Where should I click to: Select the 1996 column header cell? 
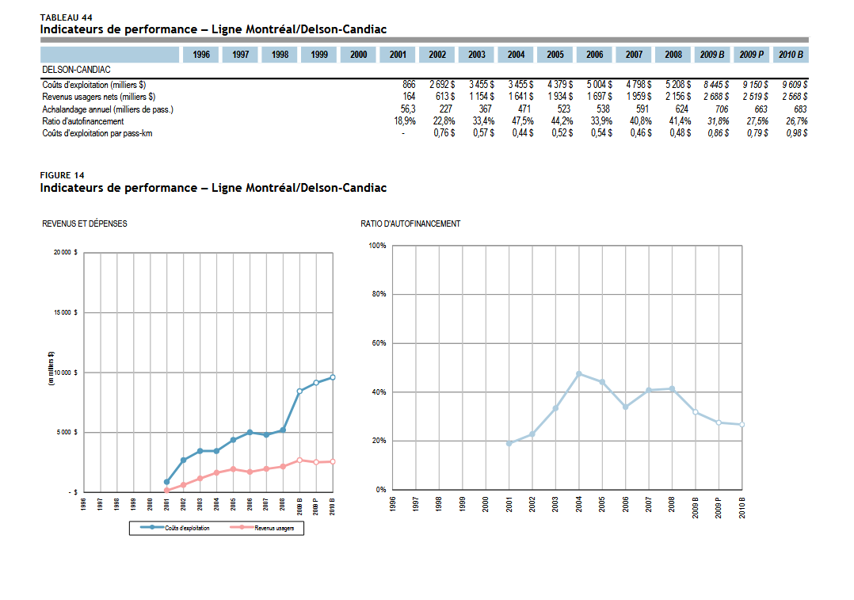tap(201, 55)
